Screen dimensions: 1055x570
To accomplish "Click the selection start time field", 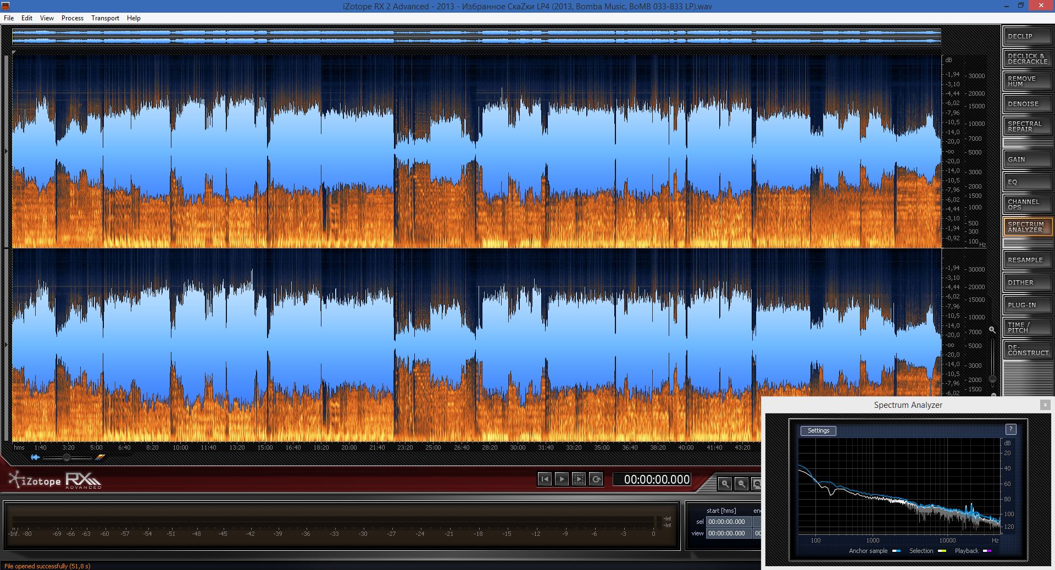I will pos(729,522).
